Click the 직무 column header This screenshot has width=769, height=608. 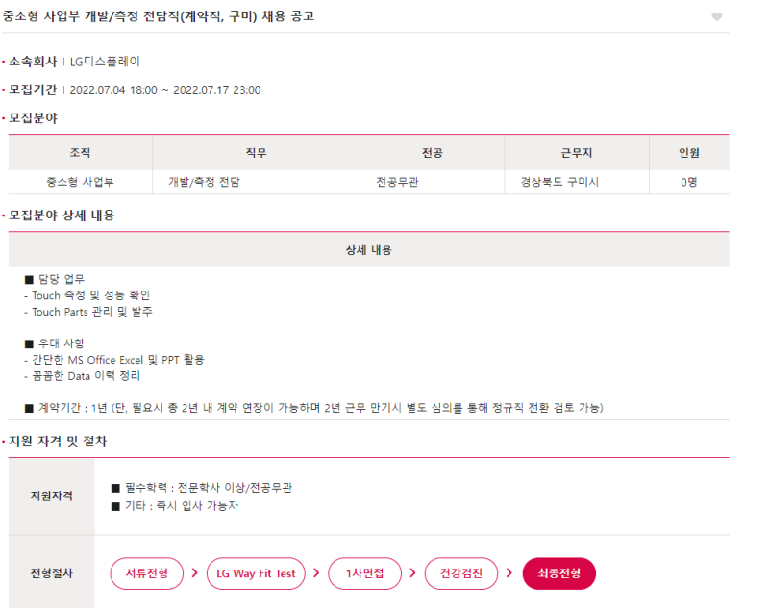point(256,153)
